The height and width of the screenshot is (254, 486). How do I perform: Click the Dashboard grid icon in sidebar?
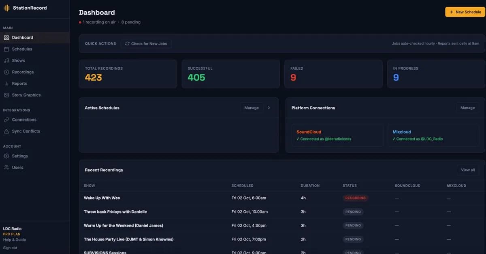(x=6, y=38)
